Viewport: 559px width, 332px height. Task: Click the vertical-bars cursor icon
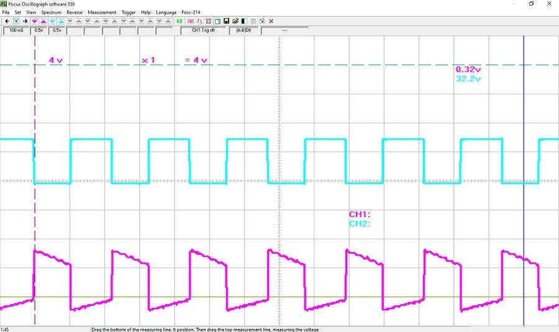point(209,21)
